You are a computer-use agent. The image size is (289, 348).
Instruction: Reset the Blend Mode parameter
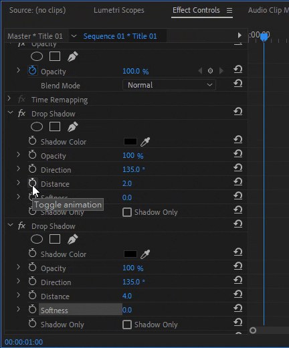click(238, 84)
